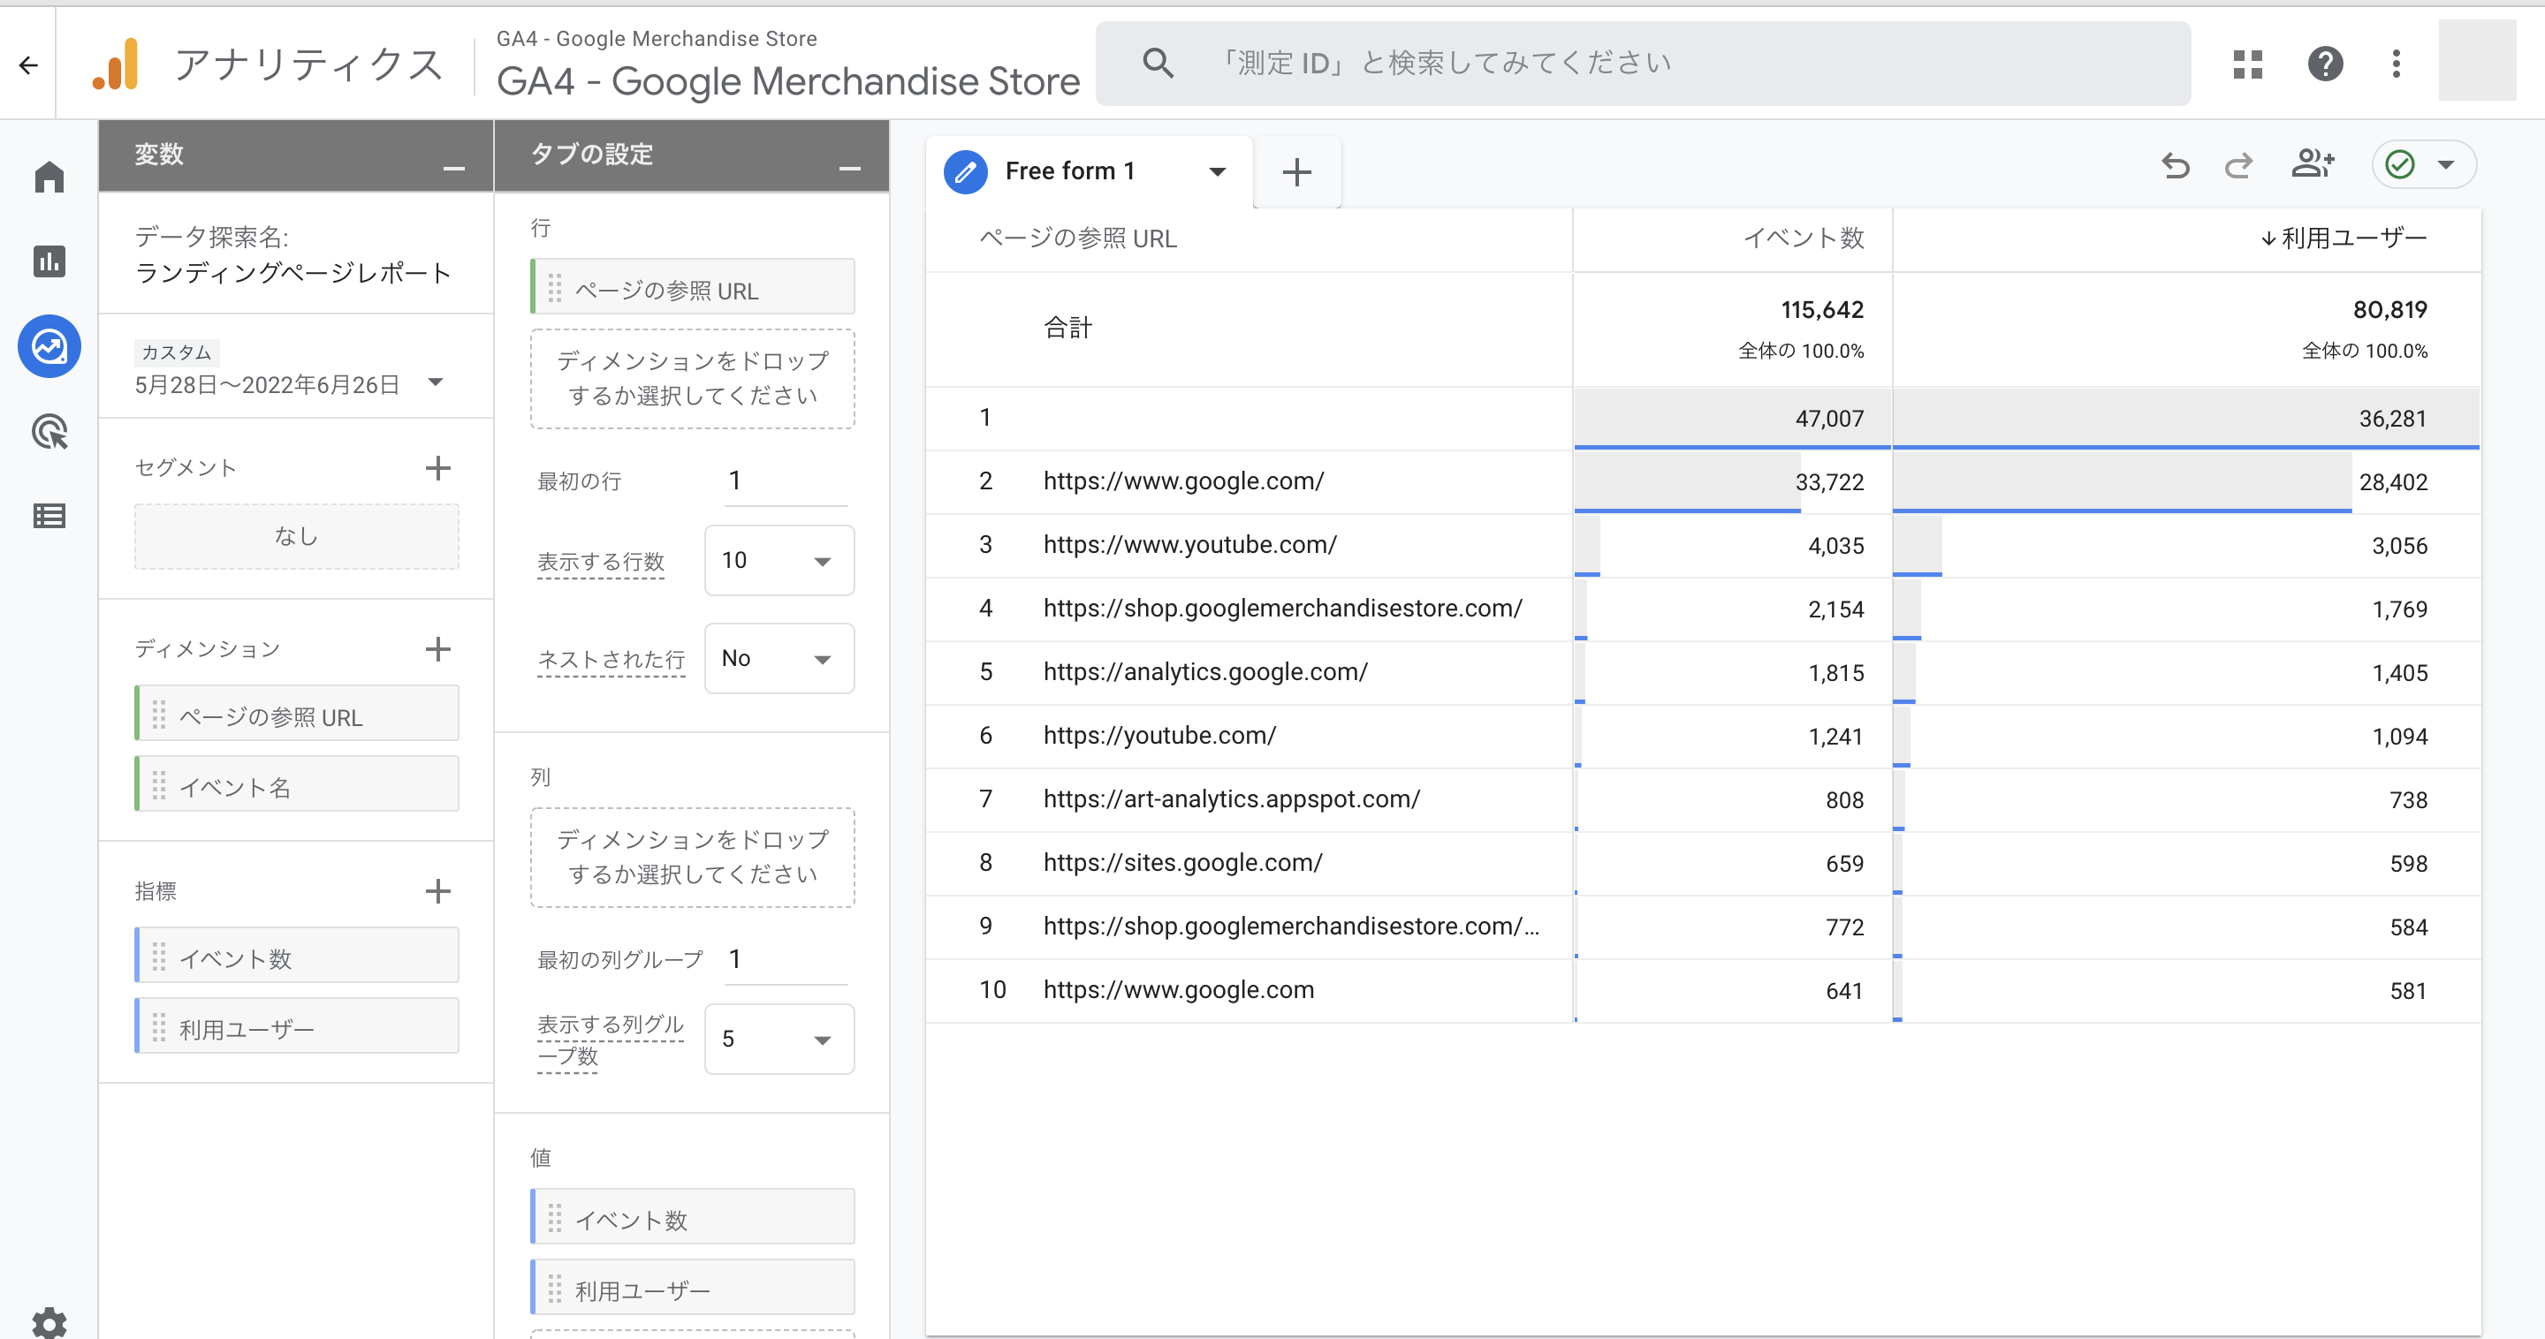Click ページの参照 URL chip in 行 section
Image resolution: width=2545 pixels, height=1339 pixels.
click(x=693, y=288)
